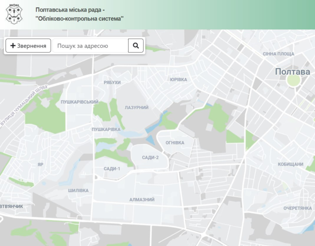
Task: Focus the Пошук за адресою search field
Action: pos(91,46)
